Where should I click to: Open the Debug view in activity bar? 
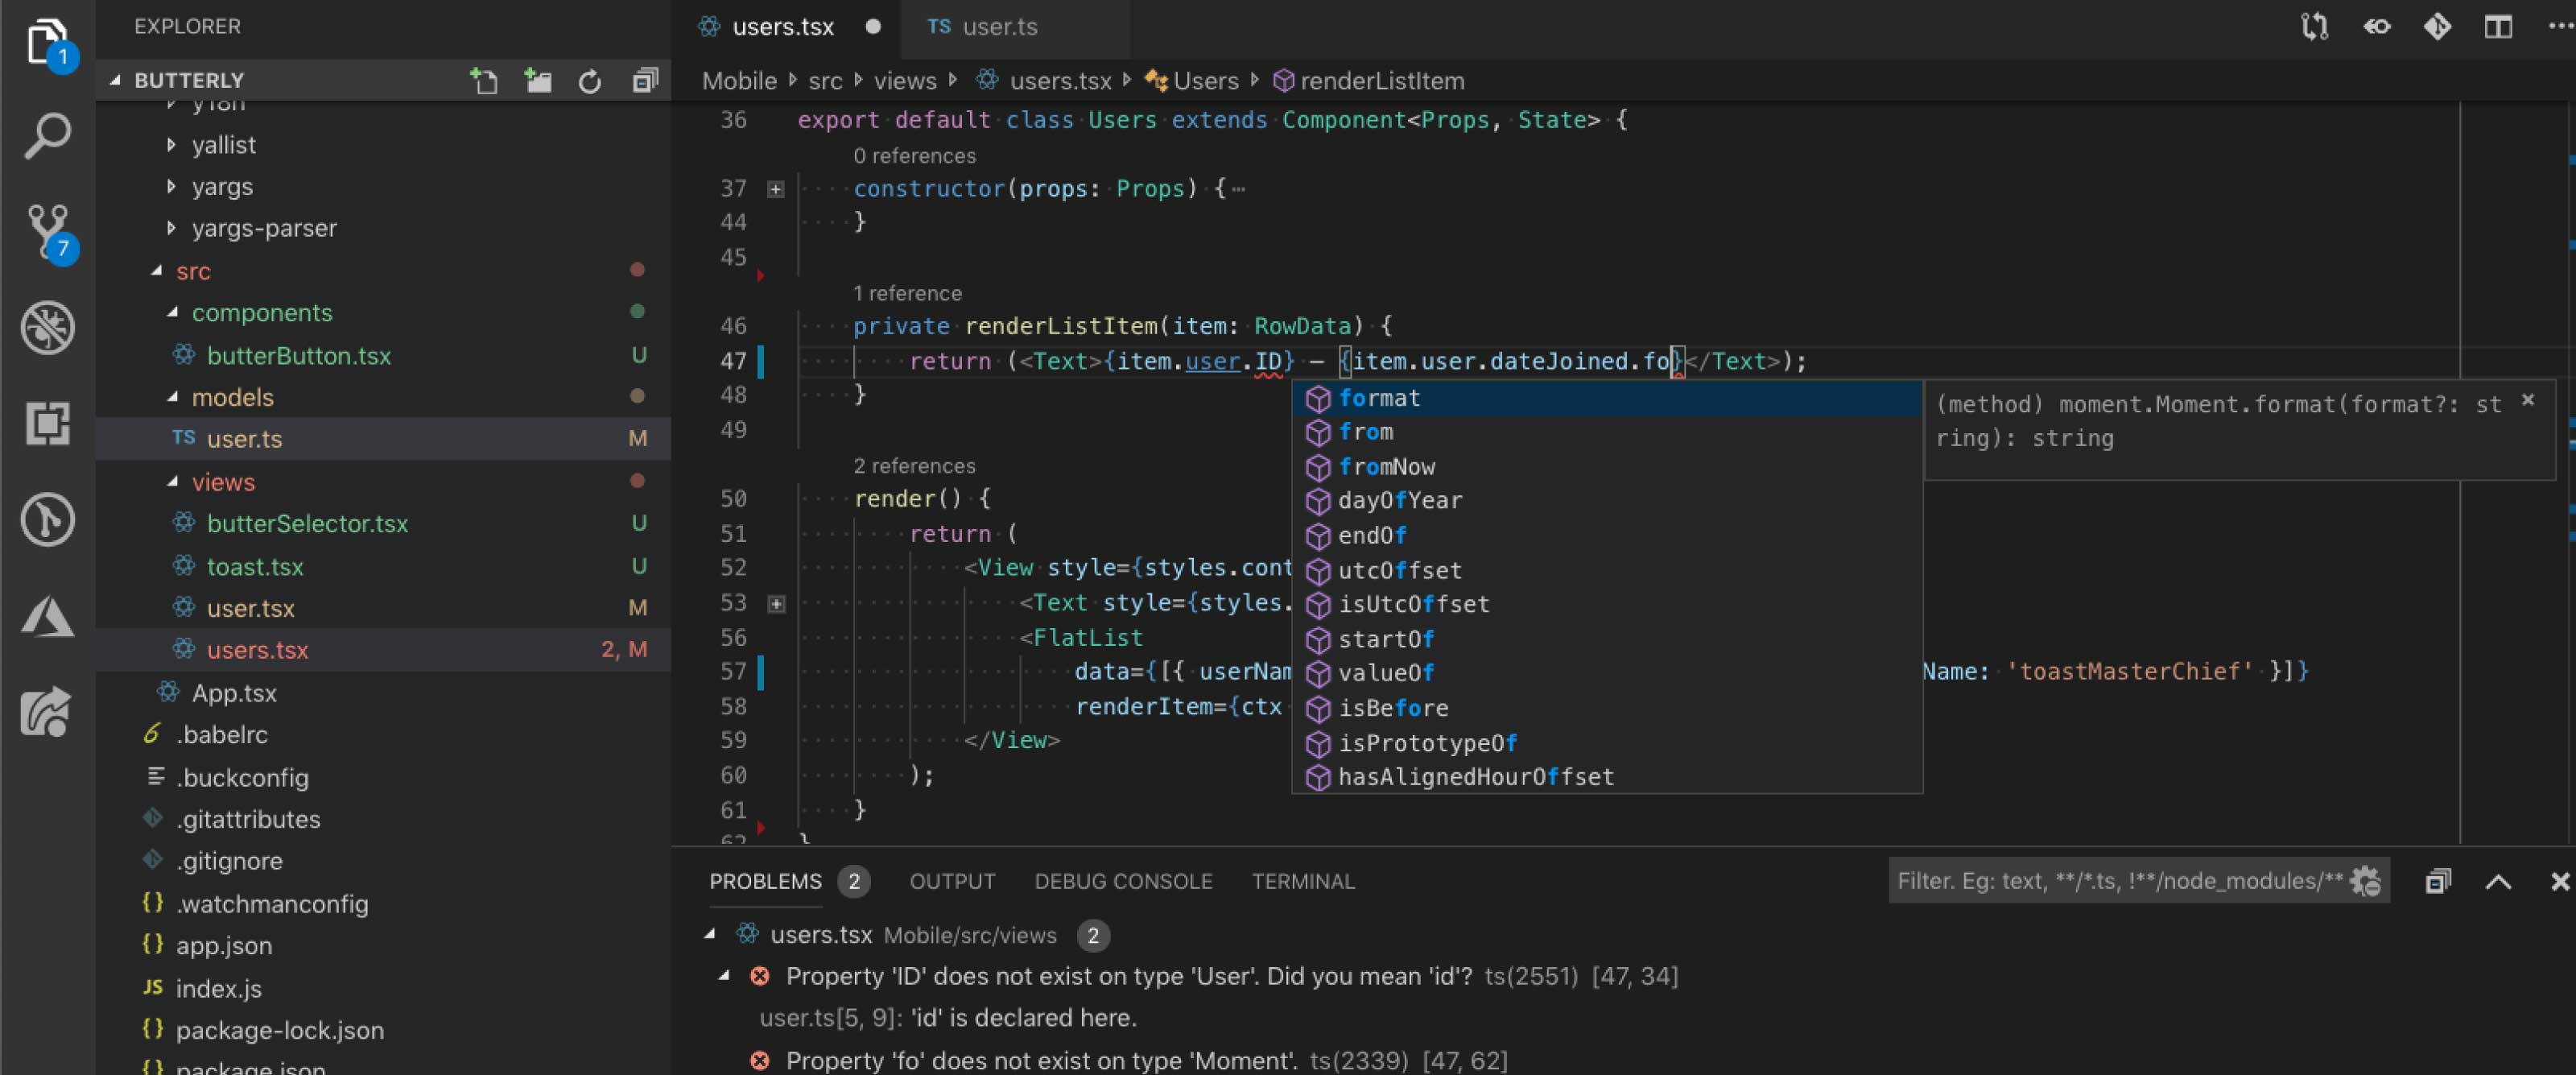pyautogui.click(x=47, y=327)
